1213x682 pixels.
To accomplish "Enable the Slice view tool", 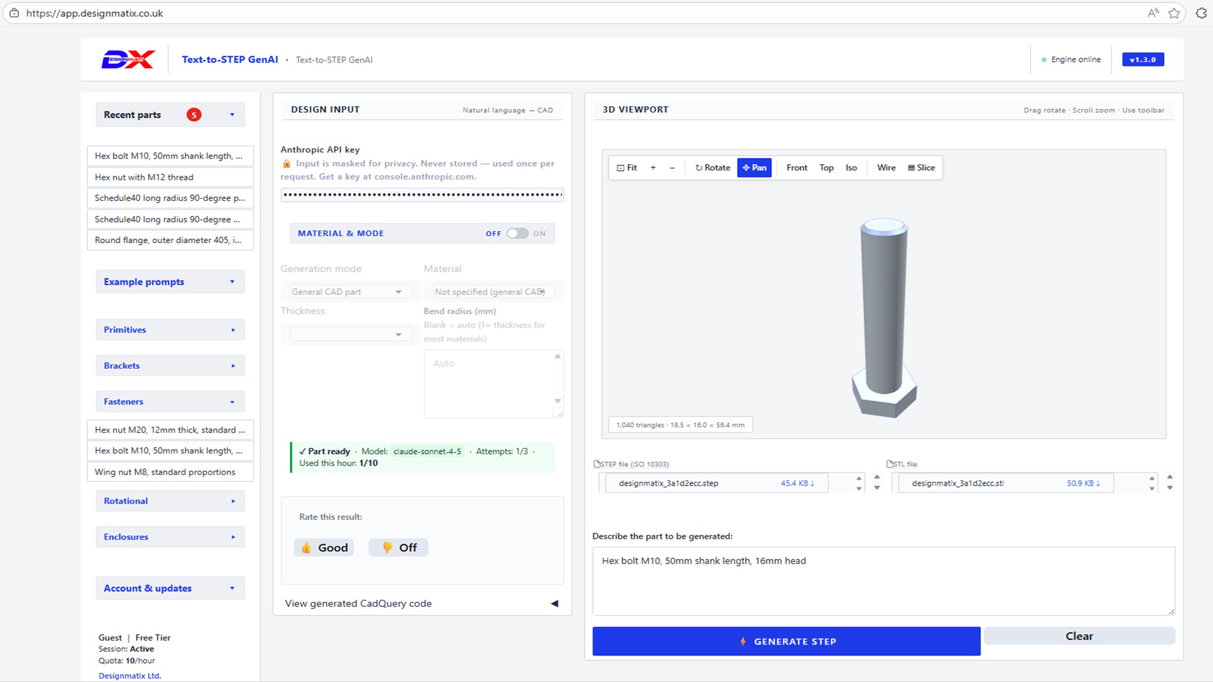I will (921, 167).
